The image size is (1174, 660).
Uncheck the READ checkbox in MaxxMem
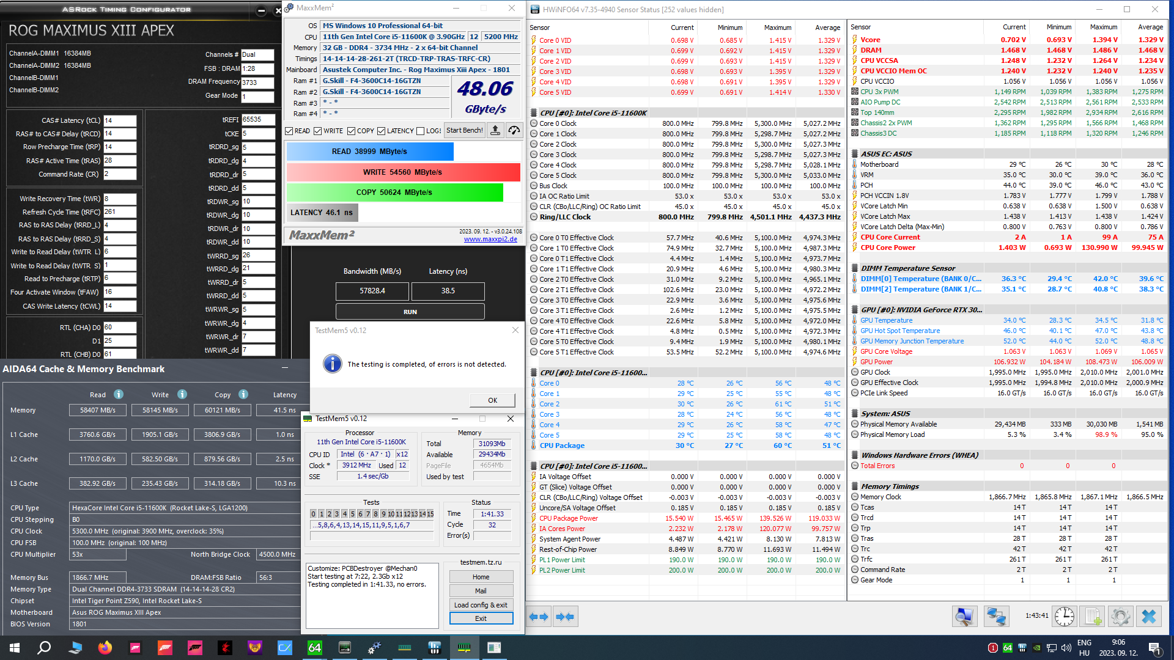click(x=289, y=131)
